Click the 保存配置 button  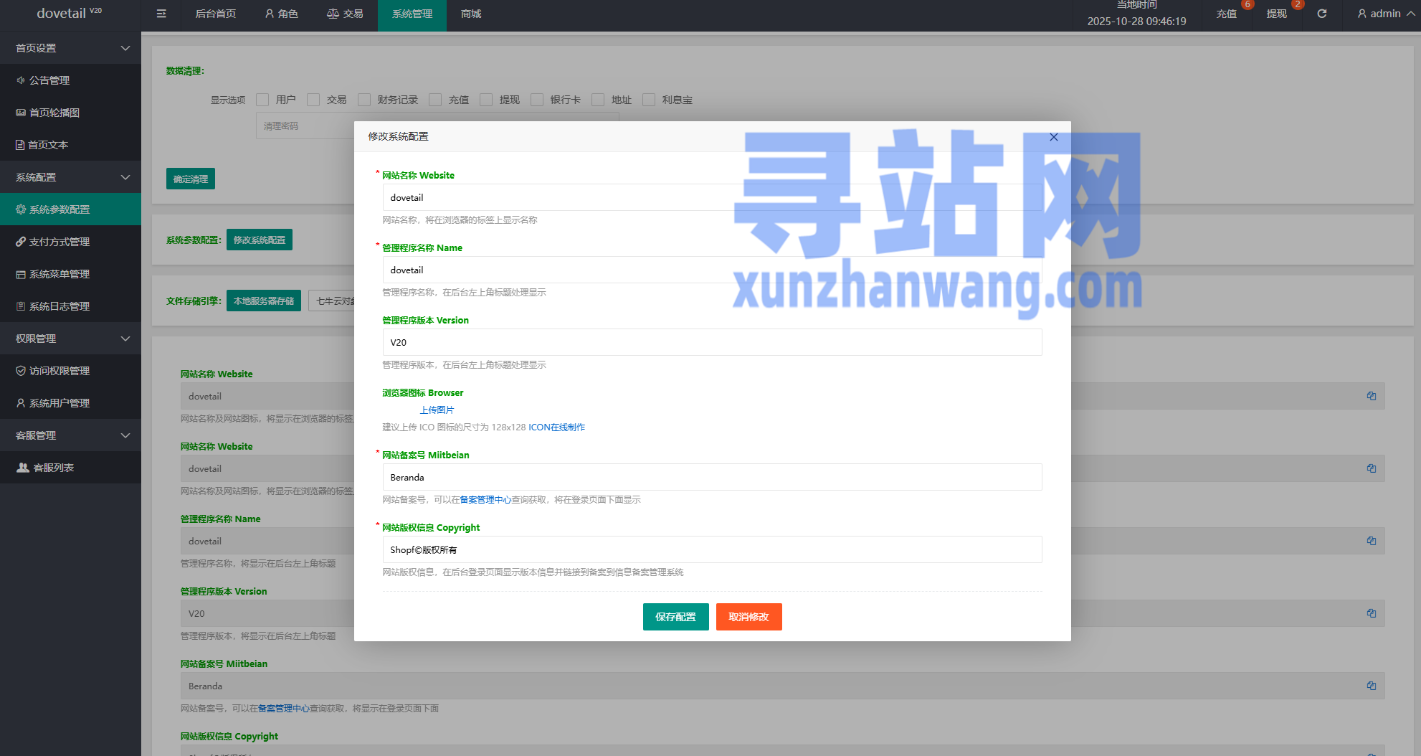click(675, 617)
